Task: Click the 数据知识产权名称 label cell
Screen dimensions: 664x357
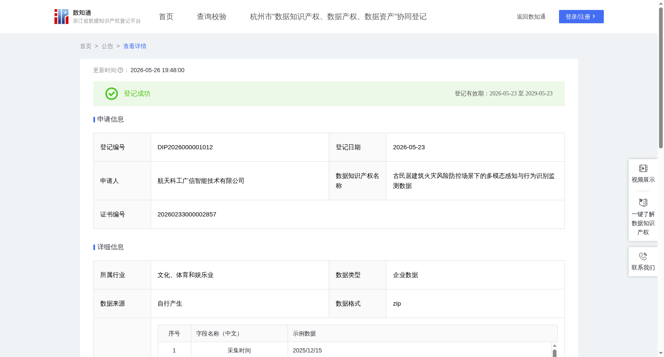Action: (x=357, y=181)
